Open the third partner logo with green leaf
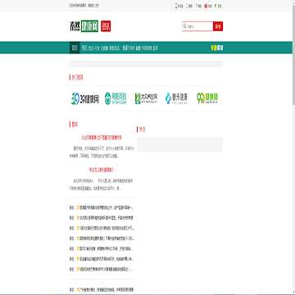295x295 pixels. pyautogui.click(x=146, y=98)
